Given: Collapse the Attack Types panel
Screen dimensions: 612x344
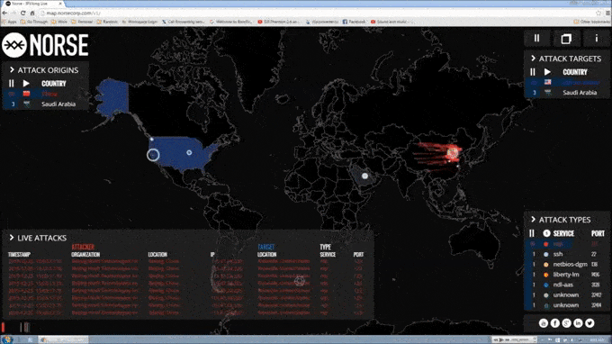Looking at the screenshot, I should point(533,220).
